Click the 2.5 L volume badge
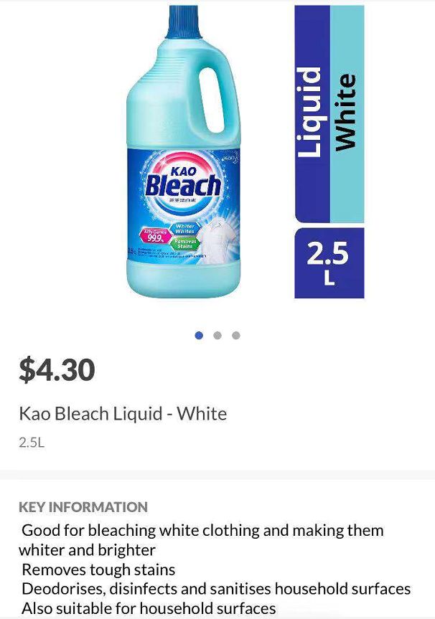This screenshot has width=435, height=619. click(x=329, y=263)
